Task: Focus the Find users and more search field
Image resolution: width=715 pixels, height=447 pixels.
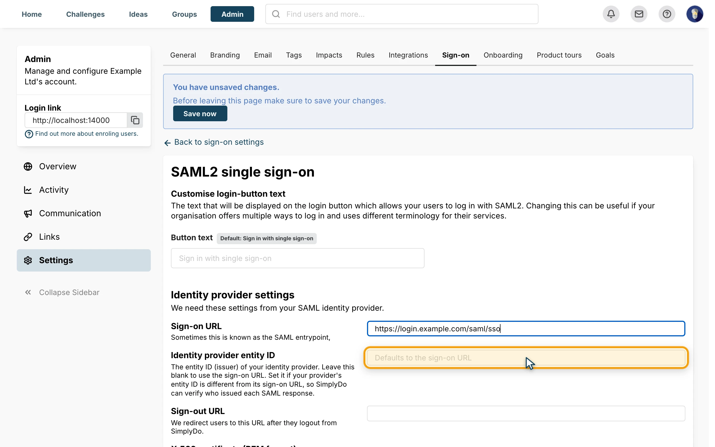Action: pos(402,14)
